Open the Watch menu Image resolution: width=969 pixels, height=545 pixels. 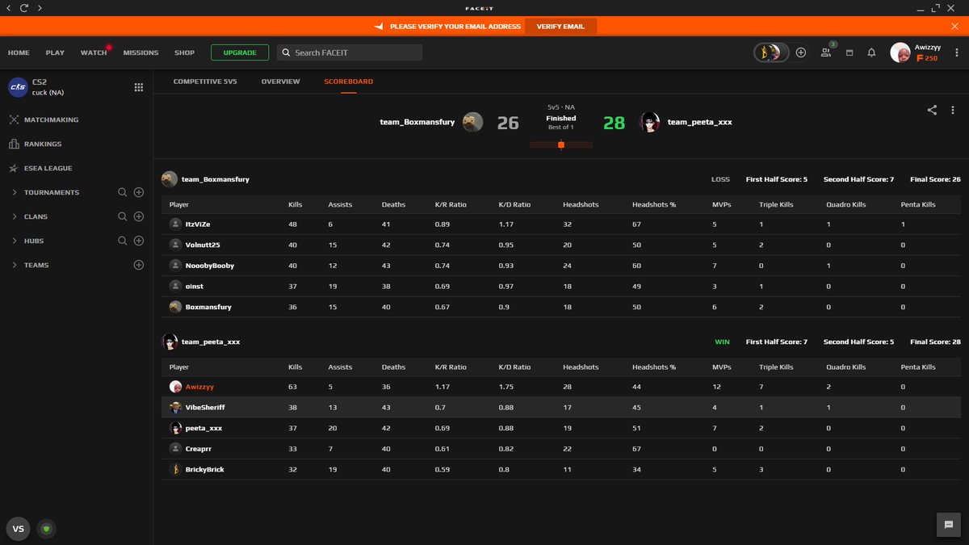pyautogui.click(x=94, y=52)
